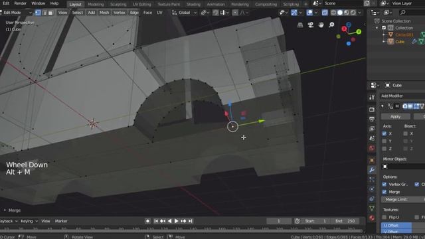Open View Layer properties tab
This screenshot has height=239, width=425.
point(372,129)
